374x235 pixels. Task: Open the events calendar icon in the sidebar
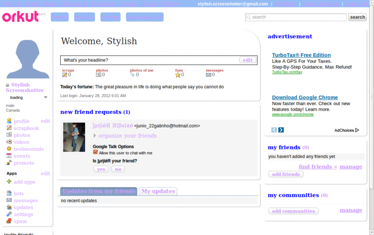[x=9, y=156]
